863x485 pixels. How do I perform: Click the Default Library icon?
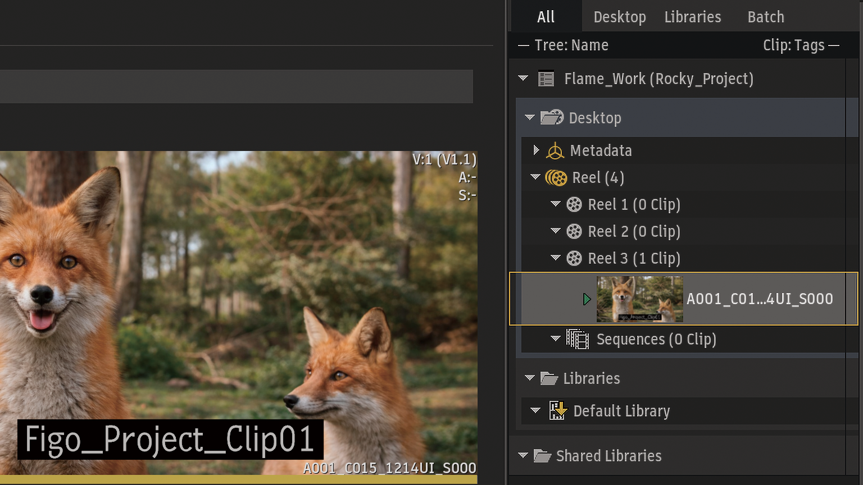pyautogui.click(x=557, y=411)
